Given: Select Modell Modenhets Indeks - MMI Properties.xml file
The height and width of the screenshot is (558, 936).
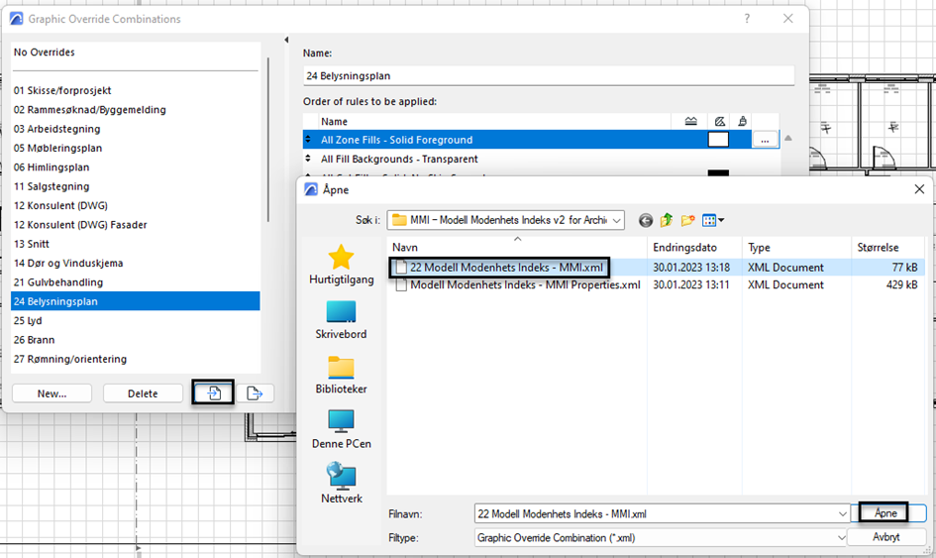Looking at the screenshot, I should [525, 284].
